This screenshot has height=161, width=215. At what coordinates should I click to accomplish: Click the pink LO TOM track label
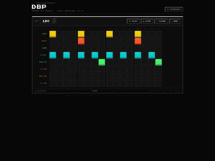pos(43,69)
